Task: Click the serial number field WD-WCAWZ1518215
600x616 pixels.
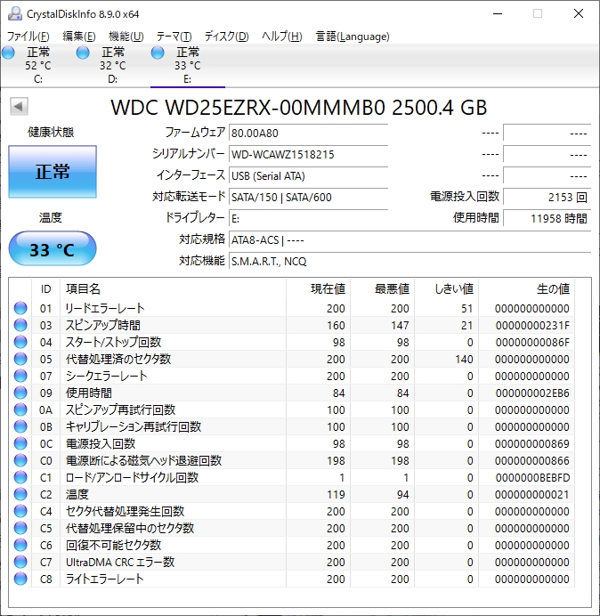Action: [308, 154]
